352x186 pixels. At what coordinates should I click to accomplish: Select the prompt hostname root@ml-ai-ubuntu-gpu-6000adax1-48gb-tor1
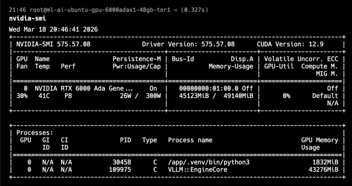(x=100, y=10)
